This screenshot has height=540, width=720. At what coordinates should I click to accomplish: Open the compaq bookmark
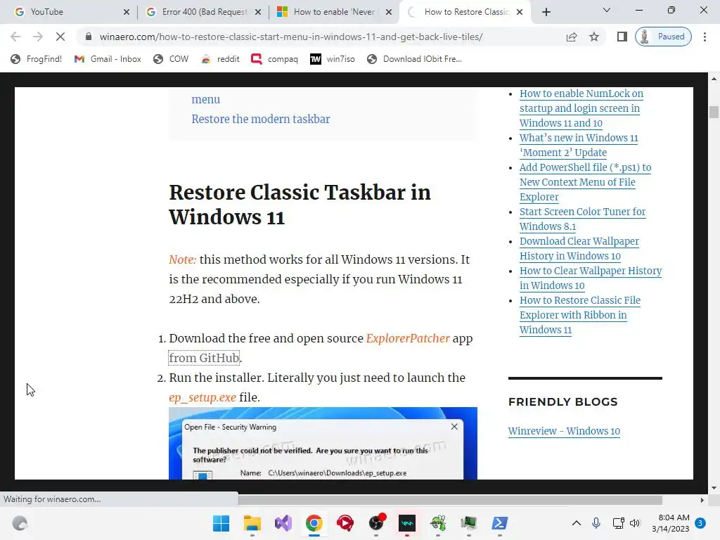tap(275, 59)
